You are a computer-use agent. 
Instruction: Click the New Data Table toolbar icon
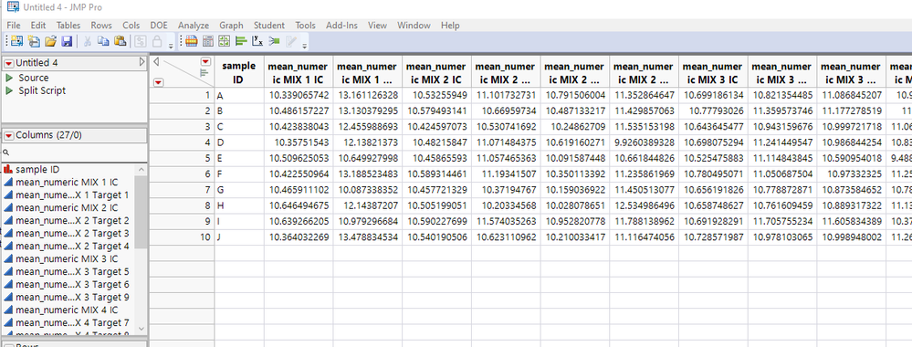[16, 41]
